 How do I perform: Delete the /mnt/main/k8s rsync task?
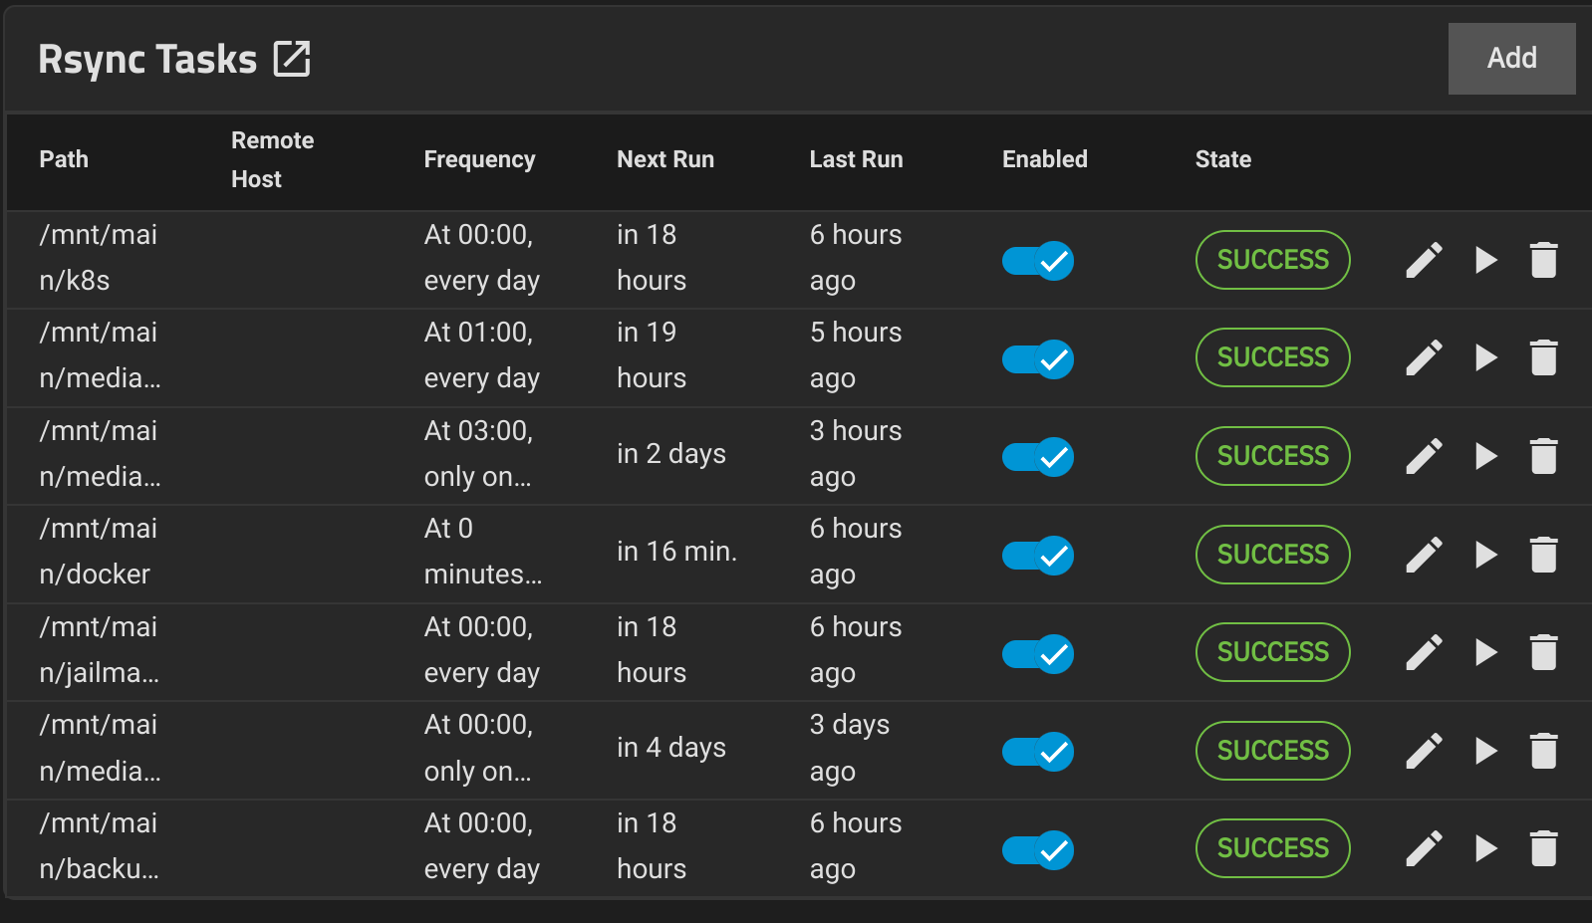tap(1543, 260)
